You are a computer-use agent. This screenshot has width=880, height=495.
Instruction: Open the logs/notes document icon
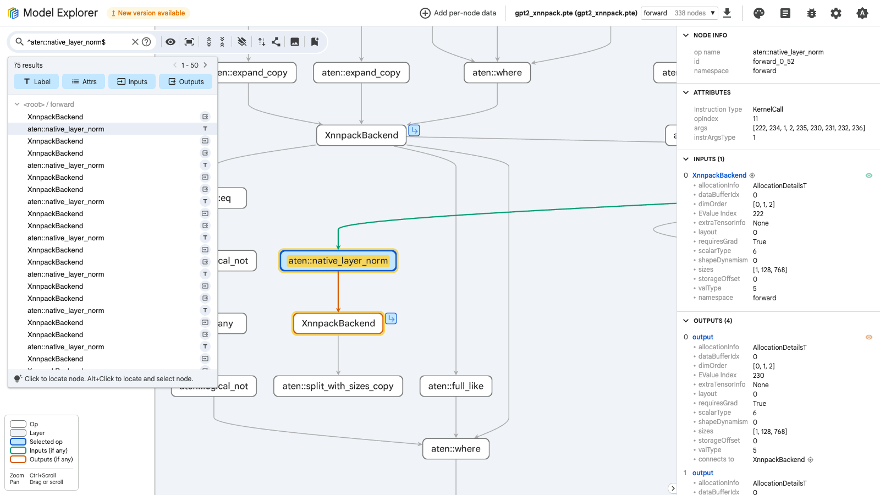click(785, 13)
